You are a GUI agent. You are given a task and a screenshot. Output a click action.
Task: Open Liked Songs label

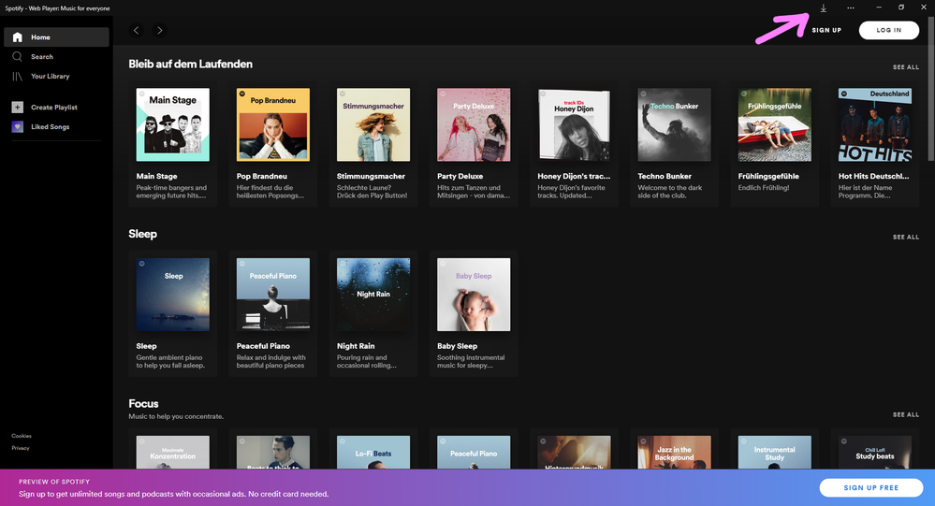[x=51, y=127]
